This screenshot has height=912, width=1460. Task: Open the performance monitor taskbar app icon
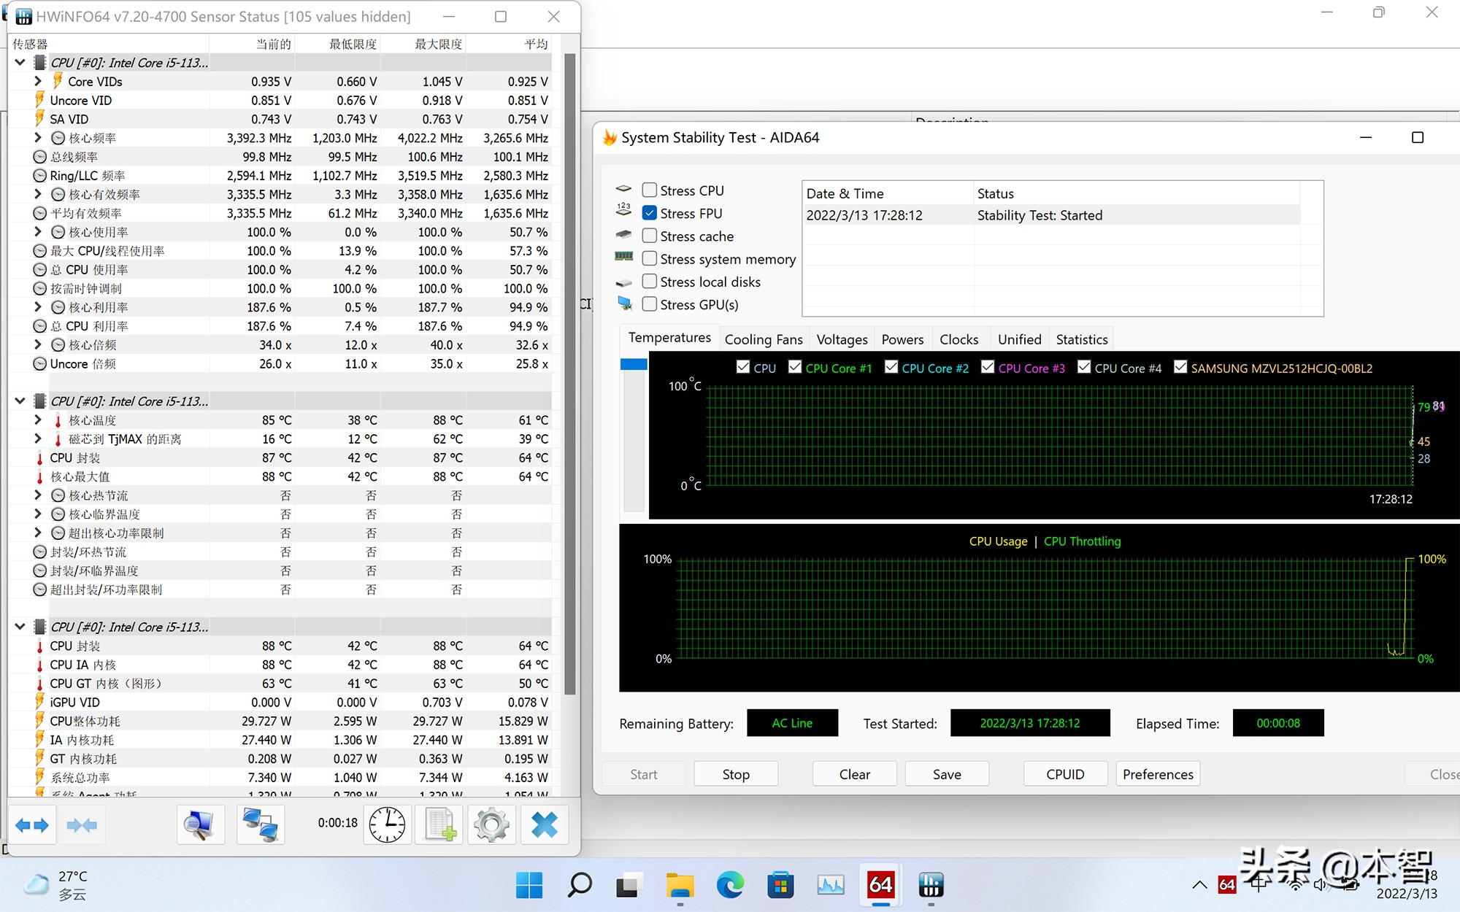[831, 885]
